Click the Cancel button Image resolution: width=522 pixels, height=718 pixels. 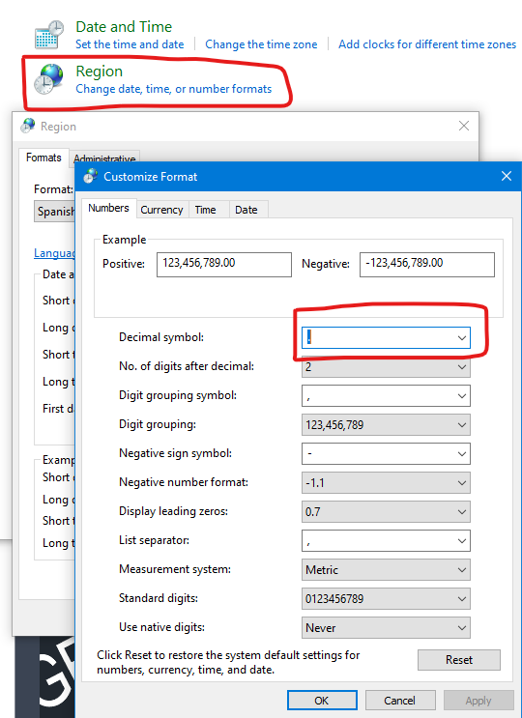tap(400, 701)
